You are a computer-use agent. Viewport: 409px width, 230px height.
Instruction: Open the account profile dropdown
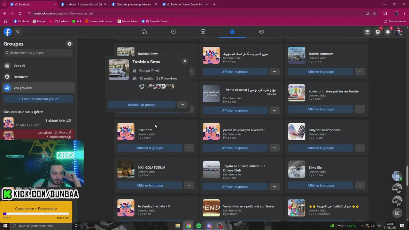[x=398, y=32]
